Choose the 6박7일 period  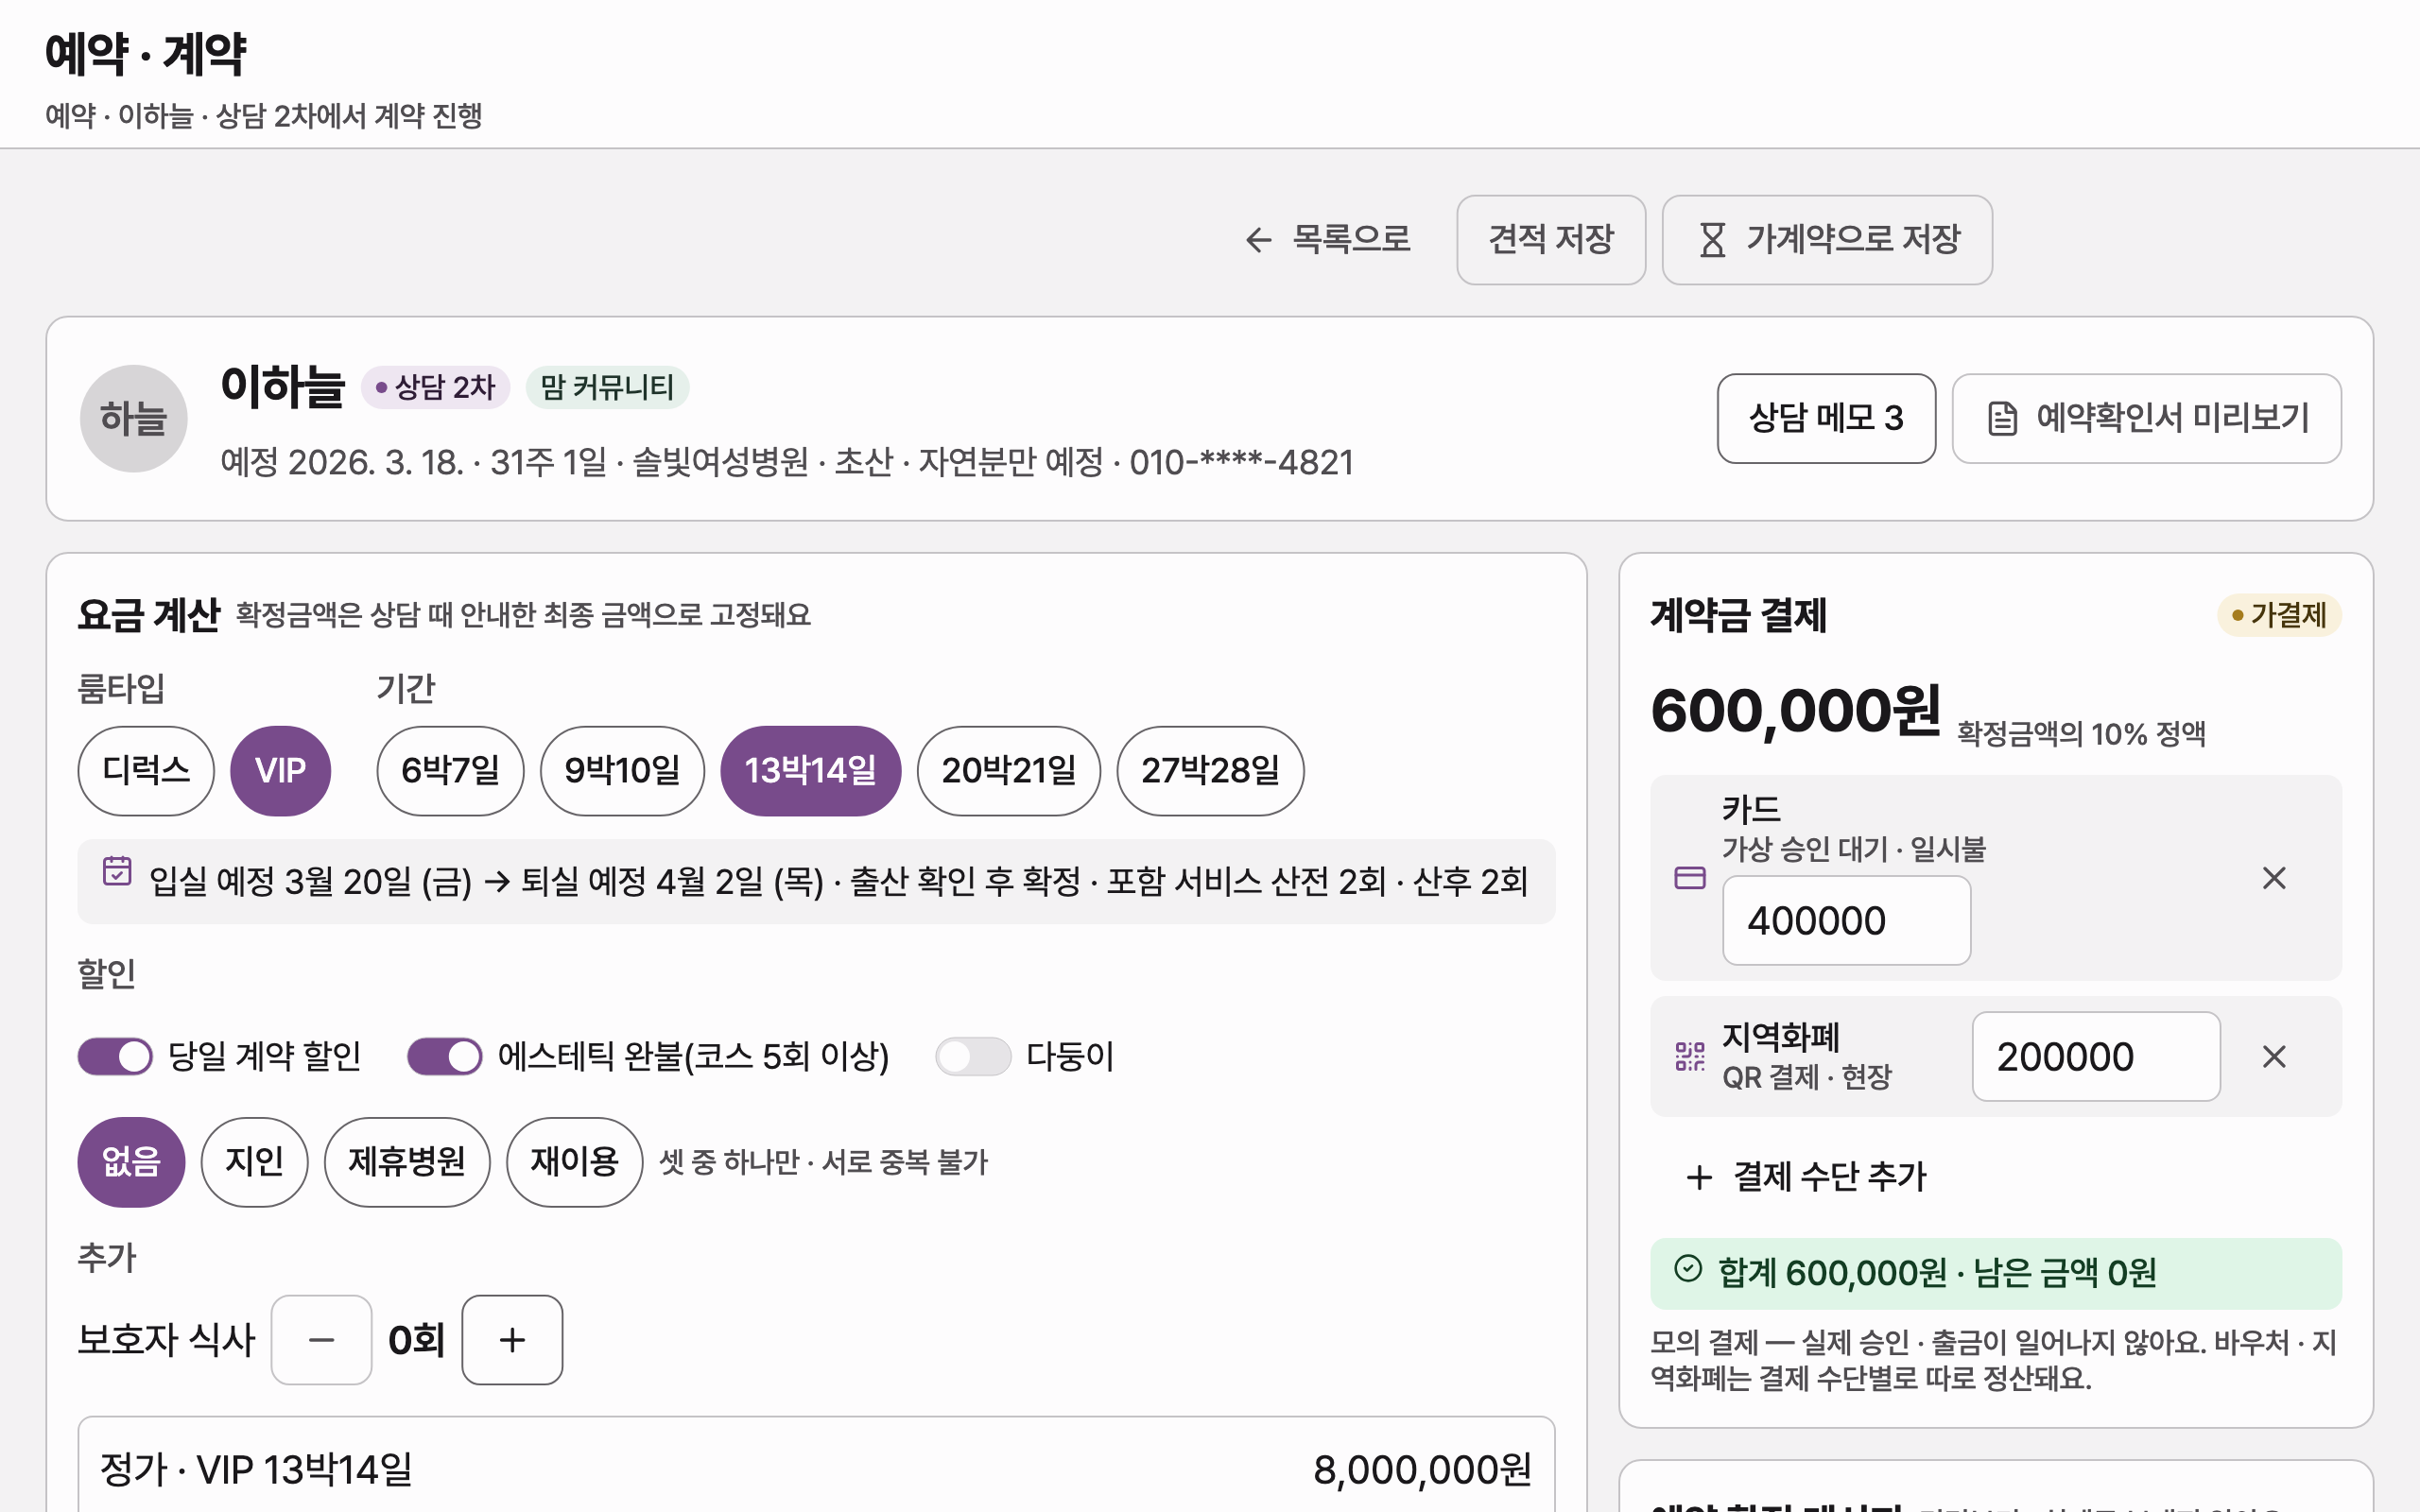[x=450, y=771]
